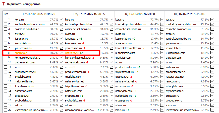Click the 16:31:53 column header
Image resolution: width=219 pixels, height=113 pixels.
(39, 14)
